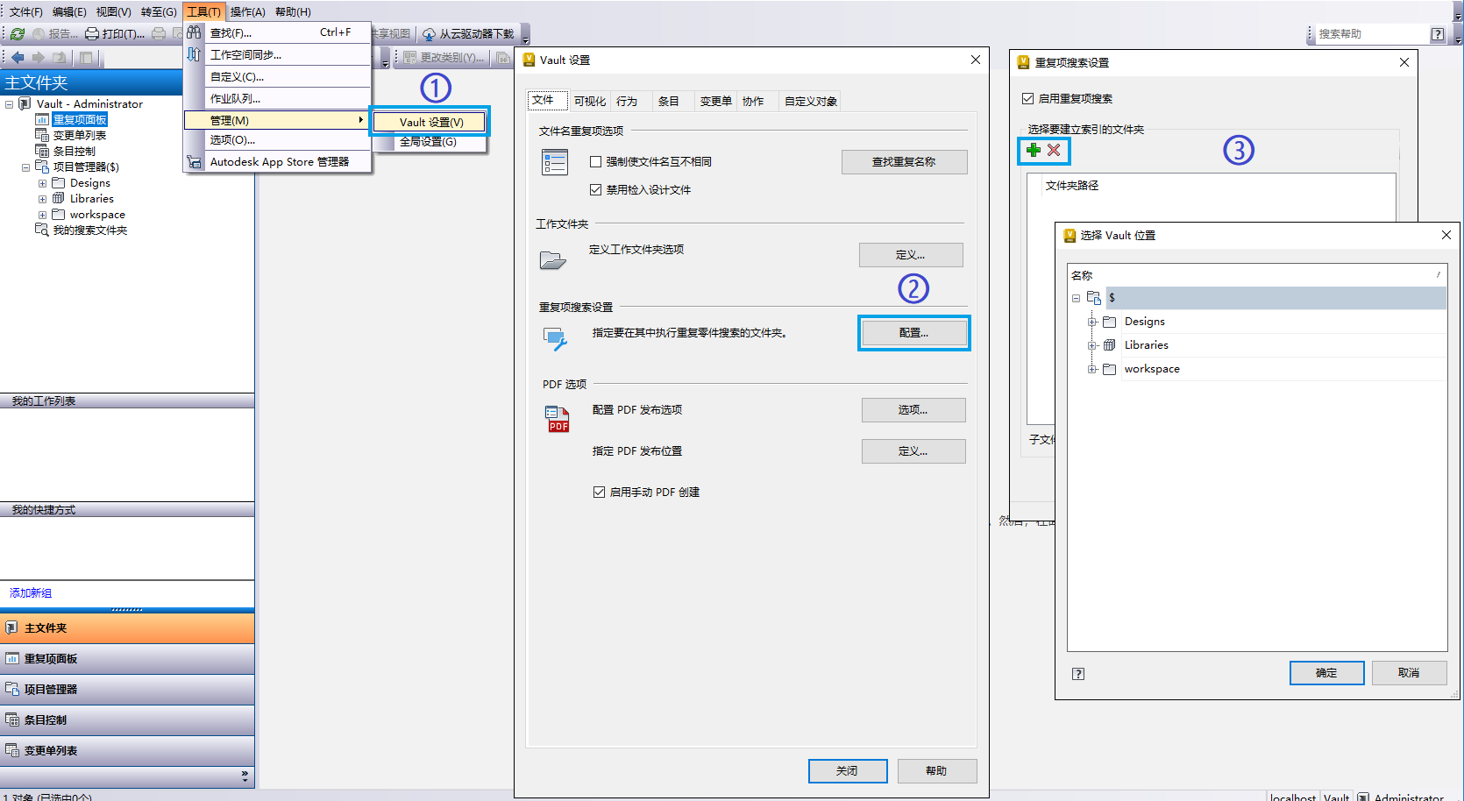Click the Print (打印) toolbar button

115,34
